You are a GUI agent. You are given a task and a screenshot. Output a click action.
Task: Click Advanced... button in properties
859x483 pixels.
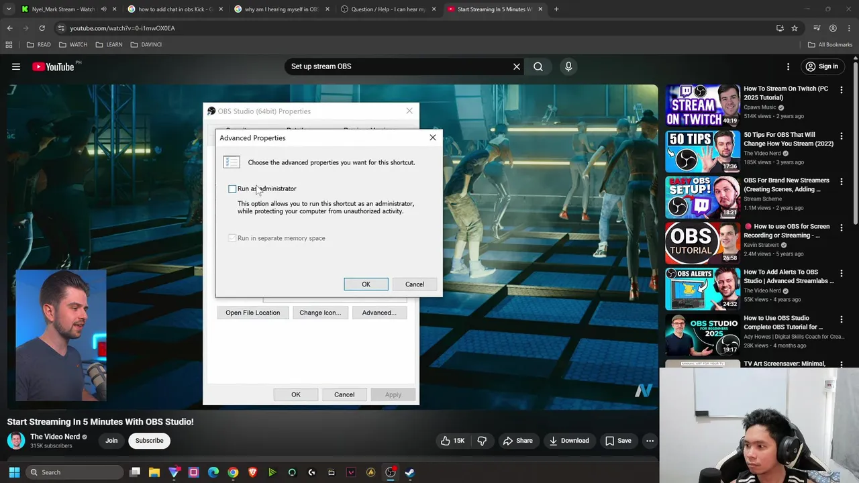[379, 313]
